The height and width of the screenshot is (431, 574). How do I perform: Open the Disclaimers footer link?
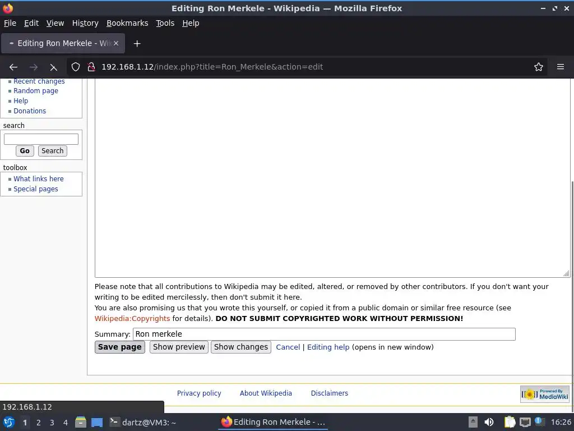click(x=330, y=393)
